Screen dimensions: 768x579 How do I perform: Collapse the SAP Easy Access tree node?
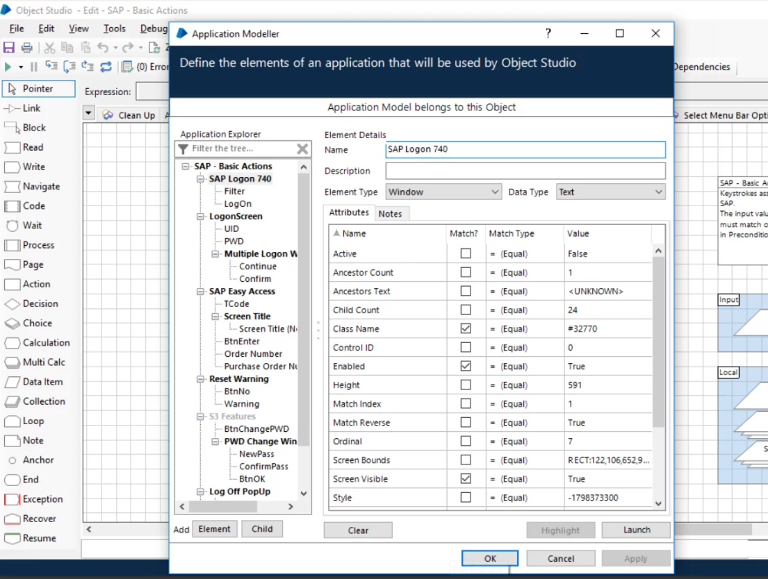coord(200,291)
